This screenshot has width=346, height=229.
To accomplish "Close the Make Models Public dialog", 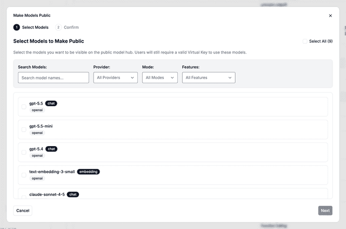I will pos(330,16).
